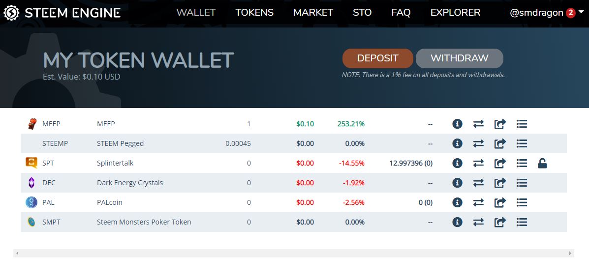Click the transfer arrows icon in SMPT row
Screen dimensions: 589x280
click(x=478, y=222)
